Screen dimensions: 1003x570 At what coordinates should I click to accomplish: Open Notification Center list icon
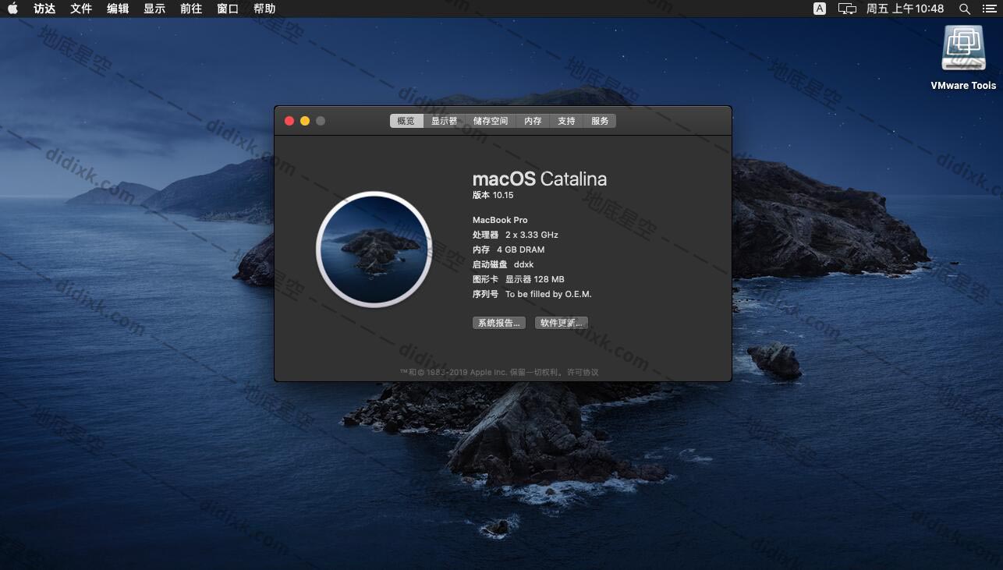[989, 9]
